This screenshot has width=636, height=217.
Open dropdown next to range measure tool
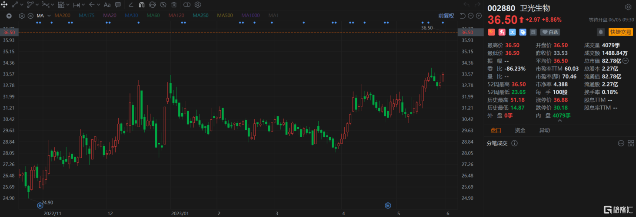click(83, 5)
